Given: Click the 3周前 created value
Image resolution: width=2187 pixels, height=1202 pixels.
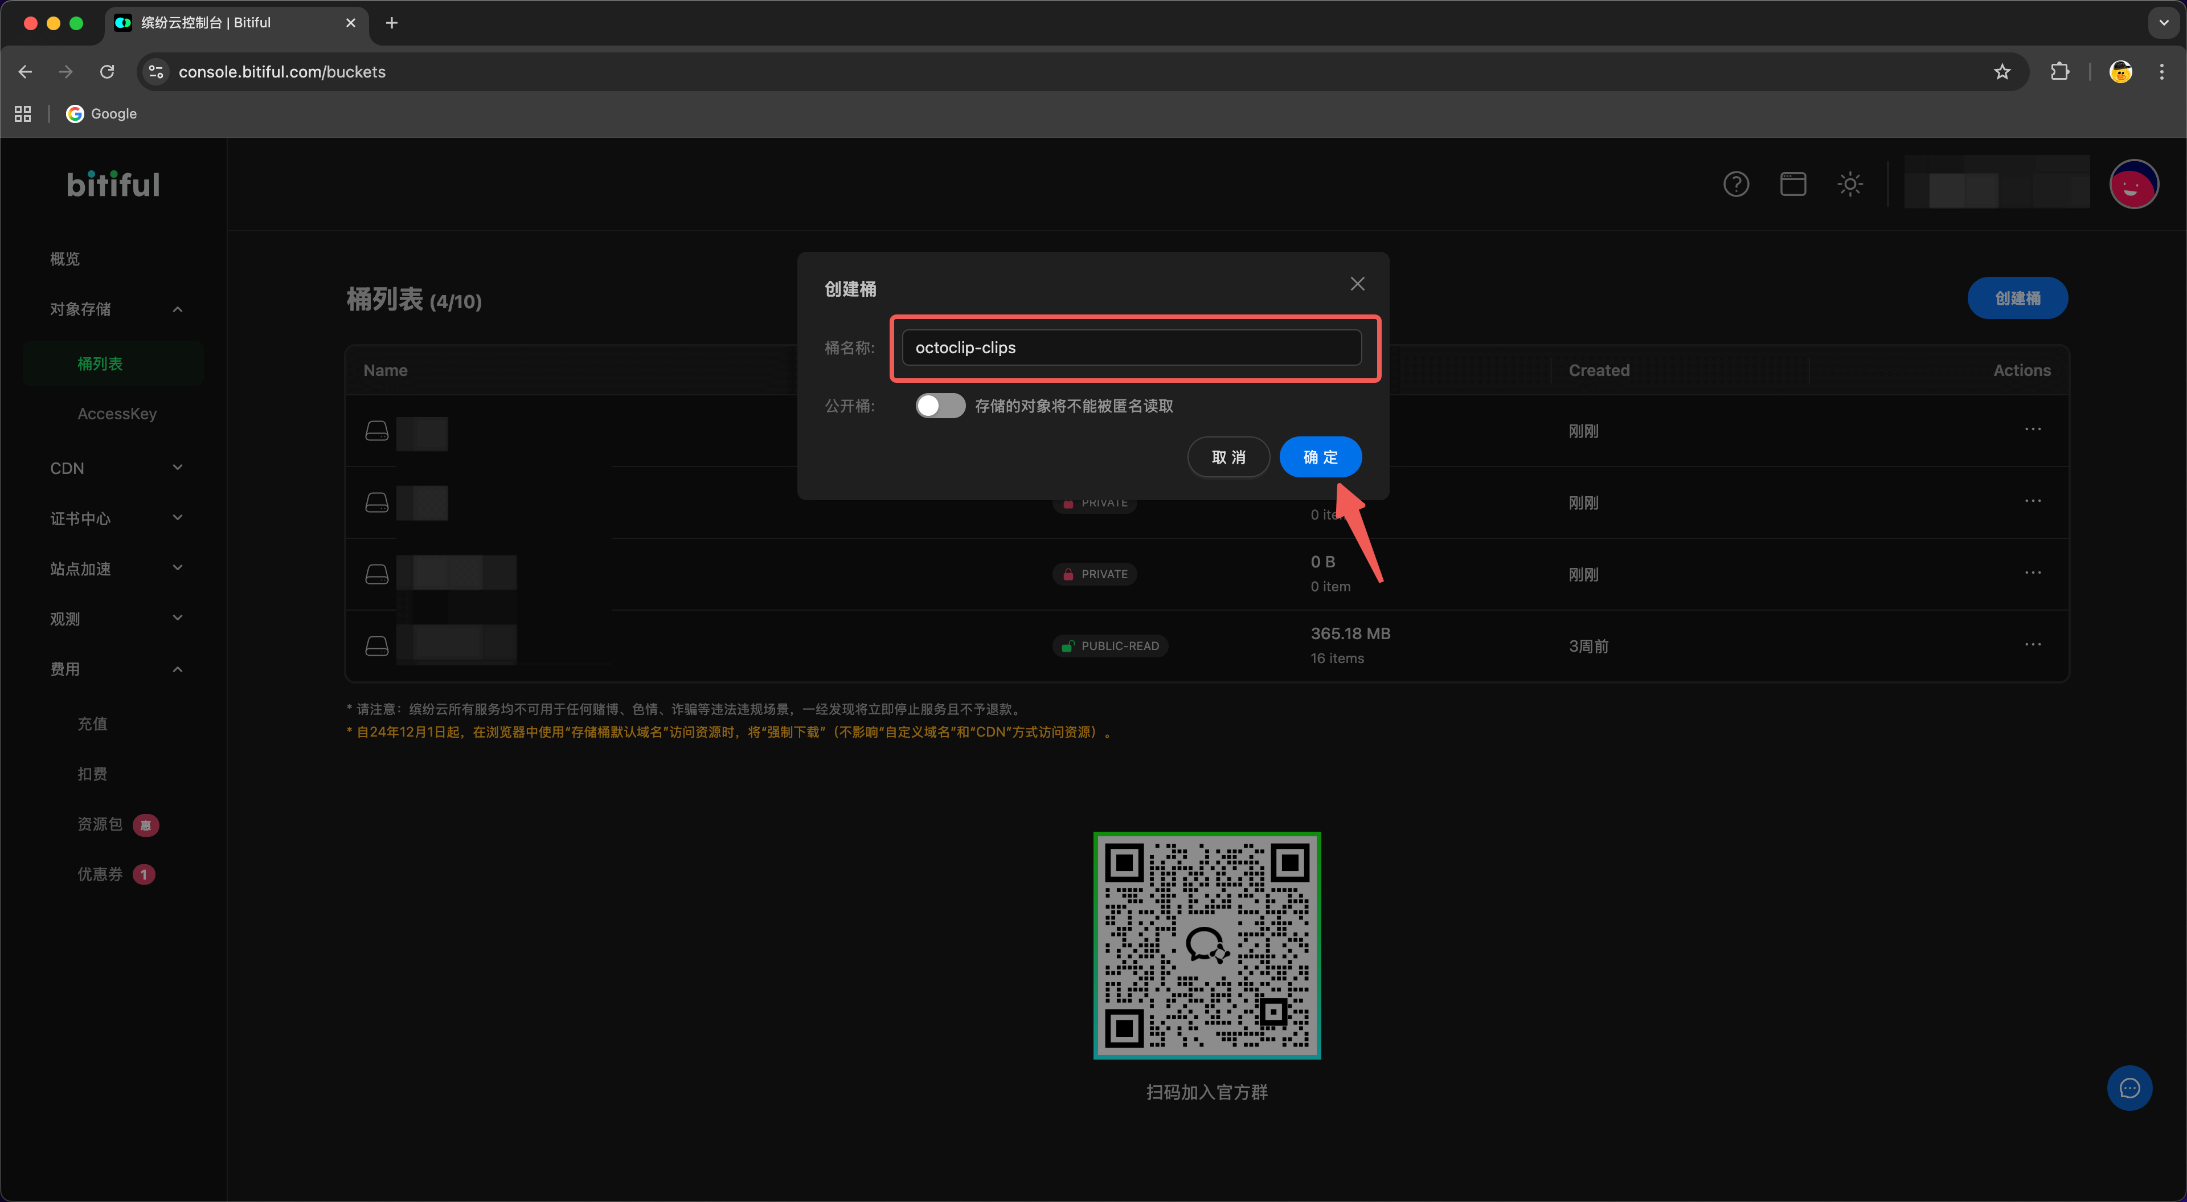Looking at the screenshot, I should (x=1588, y=647).
